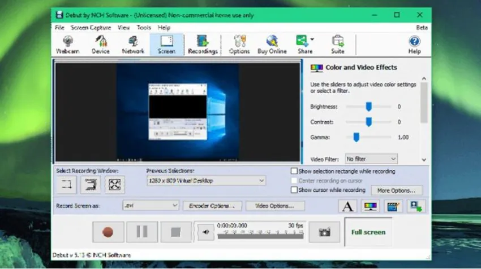Open the Video Filter dropdown
This screenshot has height=269, width=481.
point(371,159)
